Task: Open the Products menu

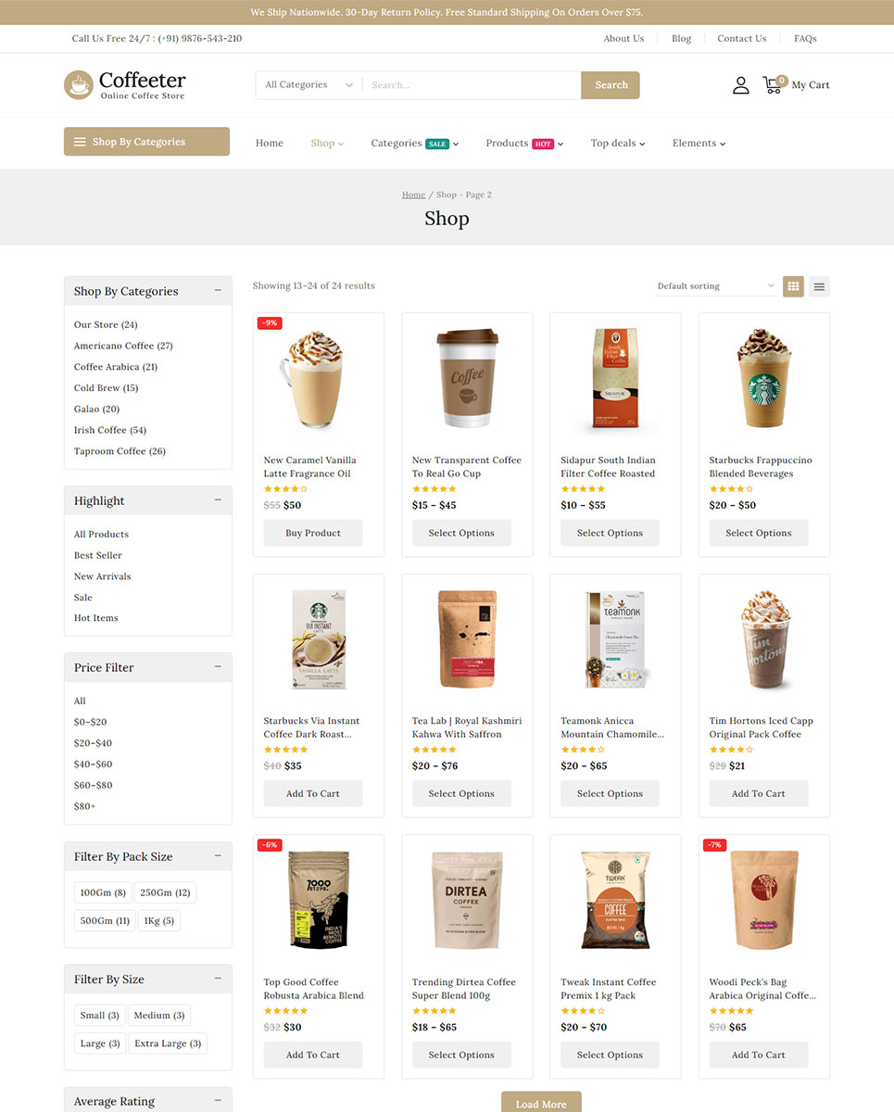Action: pyautogui.click(x=524, y=144)
